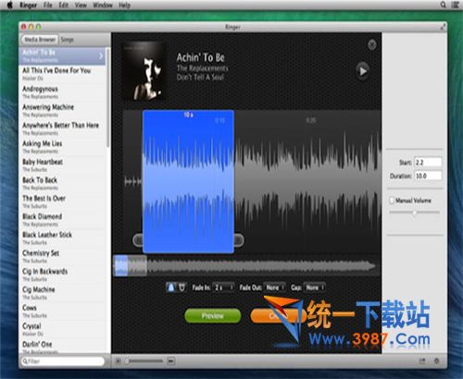Select the song 'Androgynous'

[x=62, y=92]
